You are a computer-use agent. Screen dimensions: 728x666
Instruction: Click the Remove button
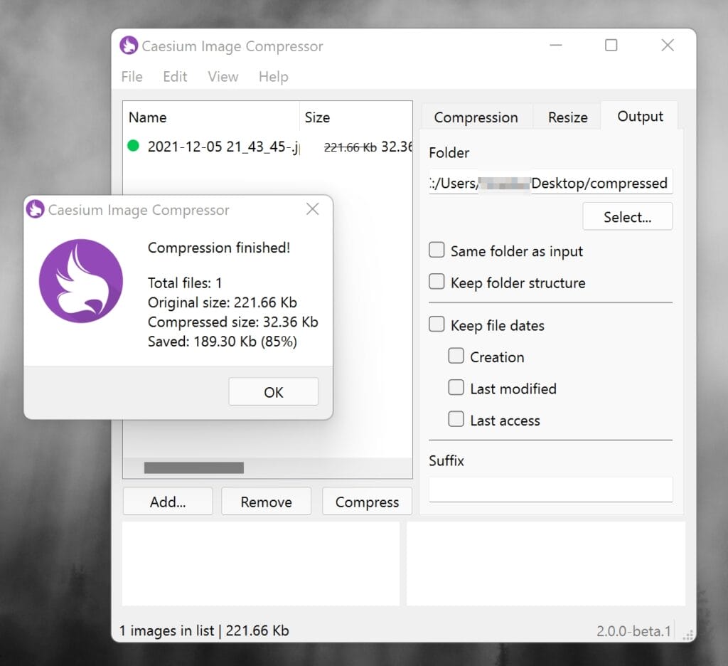click(x=266, y=502)
